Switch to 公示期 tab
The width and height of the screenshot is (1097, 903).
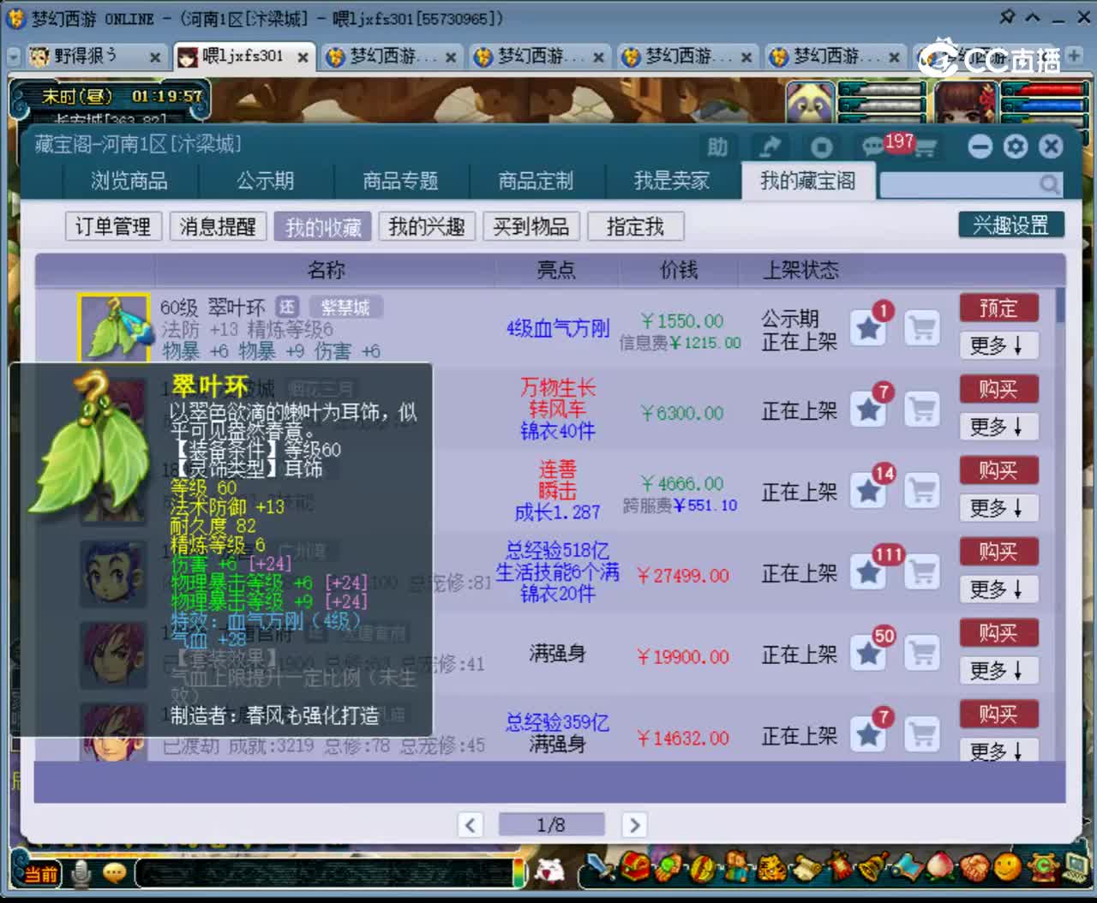tap(265, 181)
